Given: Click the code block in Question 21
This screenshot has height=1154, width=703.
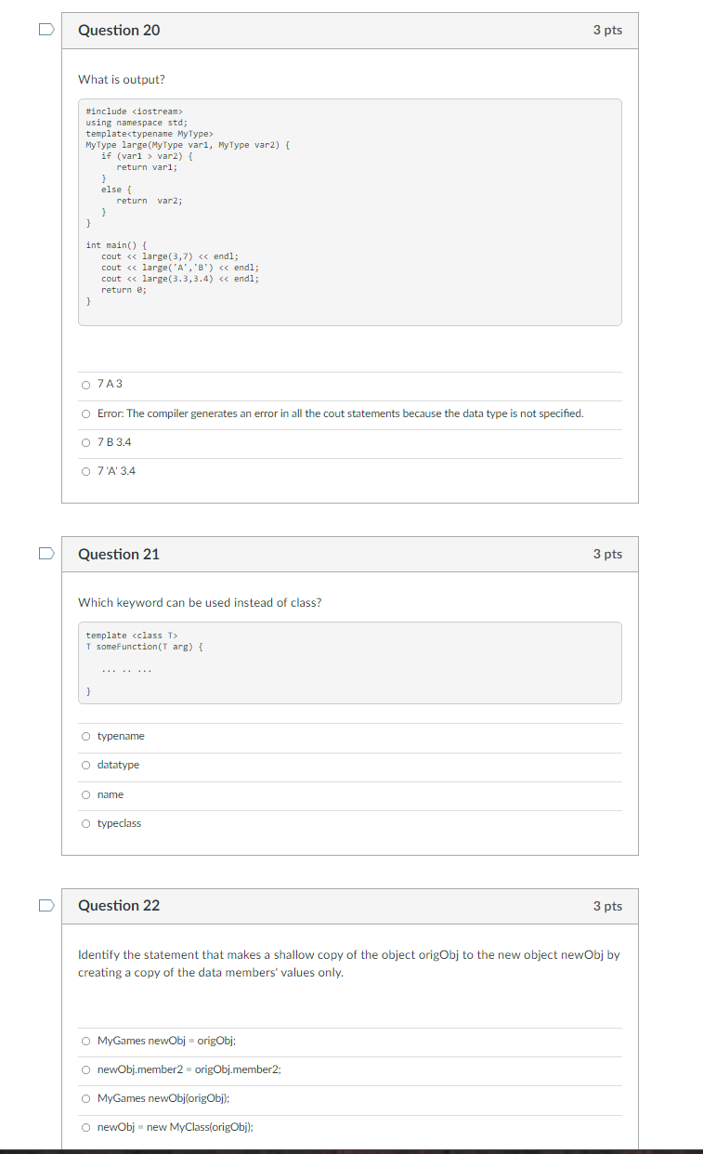Looking at the screenshot, I should point(349,662).
